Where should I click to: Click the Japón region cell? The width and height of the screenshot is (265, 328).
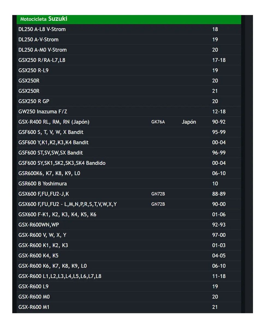pyautogui.click(x=189, y=122)
